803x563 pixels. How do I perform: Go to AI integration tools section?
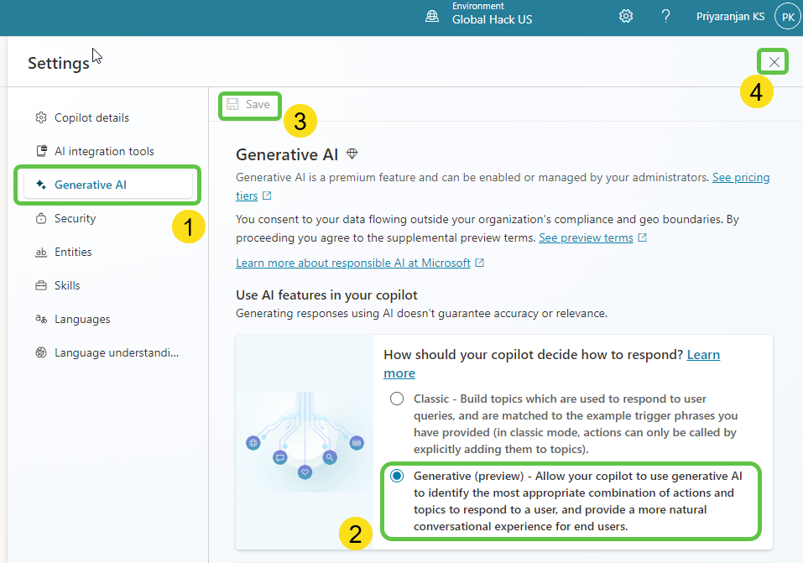click(104, 152)
